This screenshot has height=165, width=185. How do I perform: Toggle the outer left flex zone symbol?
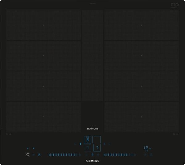click(75, 143)
